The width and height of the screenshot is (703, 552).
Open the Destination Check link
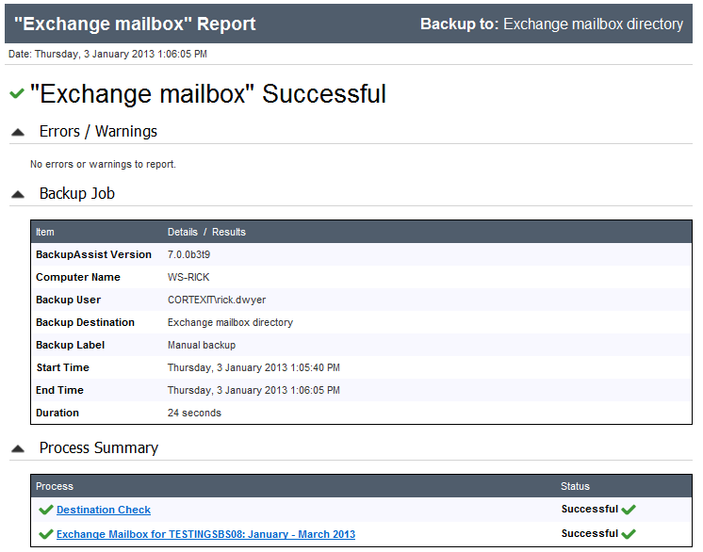pyautogui.click(x=104, y=510)
